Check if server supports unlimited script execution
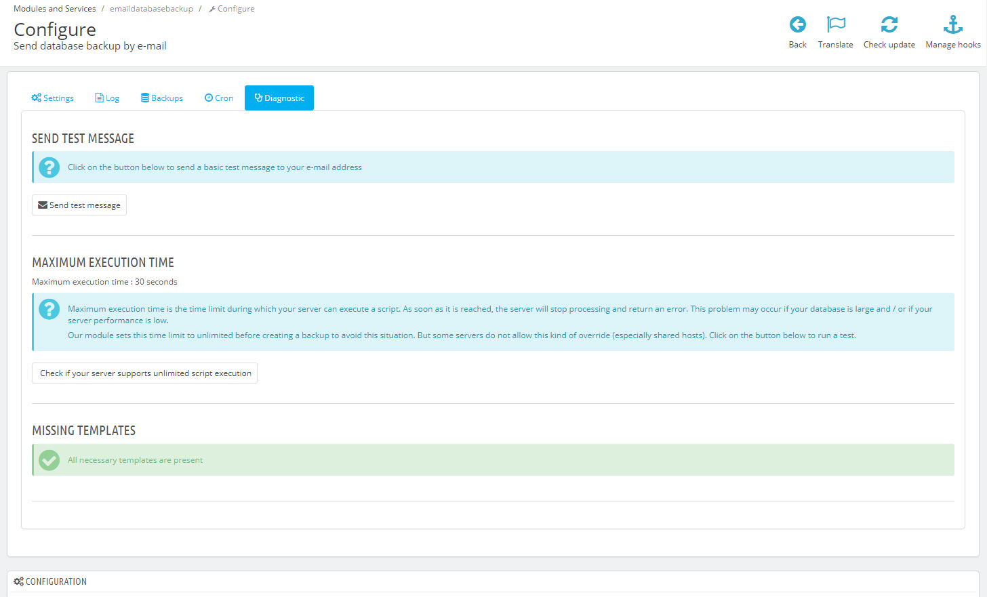The width and height of the screenshot is (987, 597). click(144, 373)
